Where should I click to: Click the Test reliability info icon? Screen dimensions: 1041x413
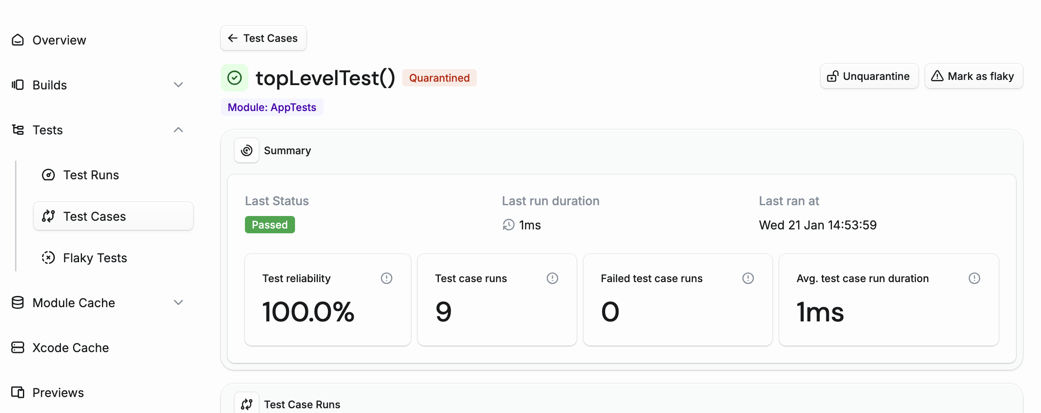pos(387,278)
